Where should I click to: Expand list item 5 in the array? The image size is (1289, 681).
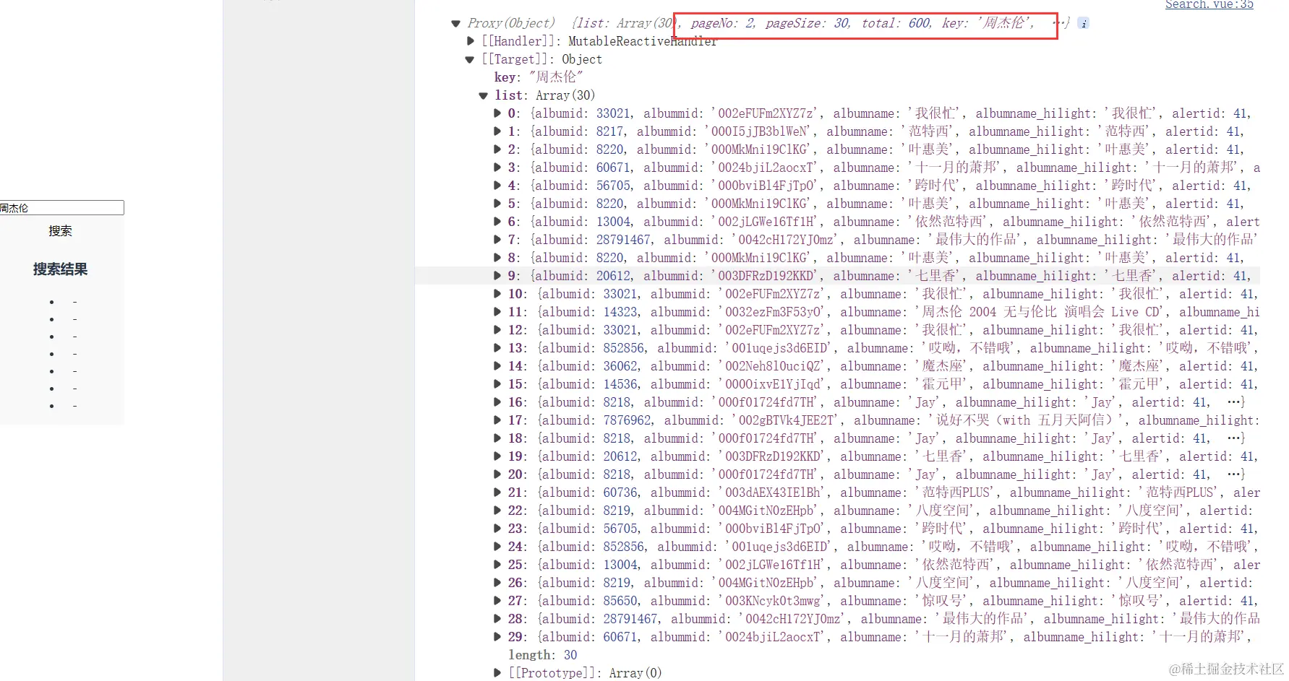coord(497,204)
